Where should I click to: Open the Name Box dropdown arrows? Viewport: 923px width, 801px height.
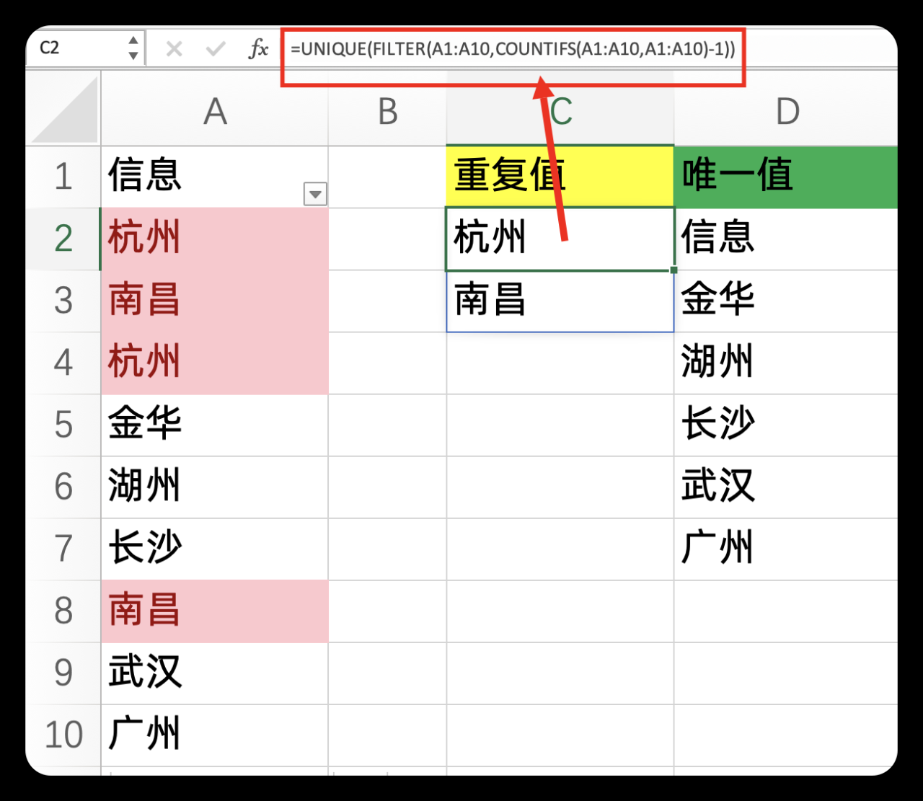point(133,48)
